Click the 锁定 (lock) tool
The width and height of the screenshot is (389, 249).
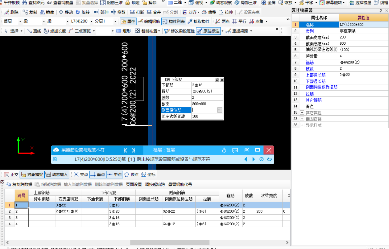pos(132,3)
